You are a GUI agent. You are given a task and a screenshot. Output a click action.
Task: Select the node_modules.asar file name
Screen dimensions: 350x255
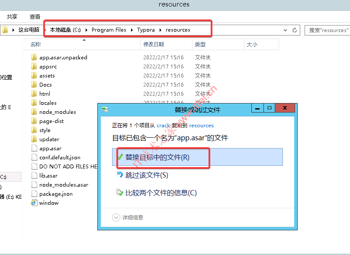64,185
